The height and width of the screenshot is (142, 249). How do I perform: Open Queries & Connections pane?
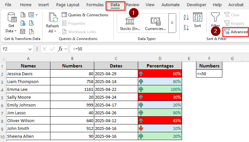(85, 15)
